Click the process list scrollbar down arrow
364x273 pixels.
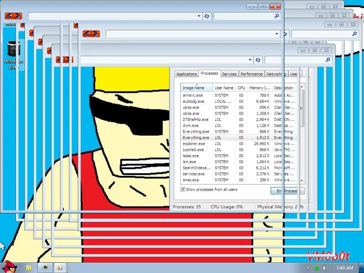point(302,181)
